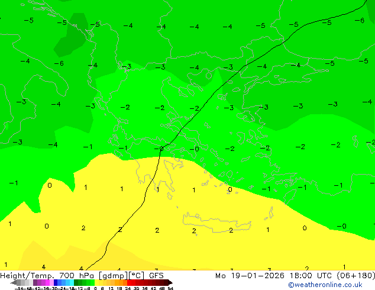Viewport: 375px width, 290px height.
Task: Click the magenta legend swatch near -36
Action: (x=47, y=282)
